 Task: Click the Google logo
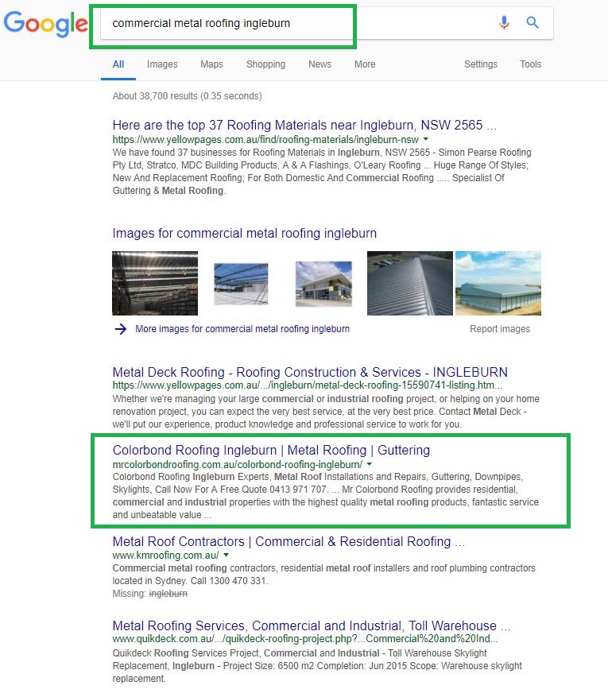click(46, 24)
